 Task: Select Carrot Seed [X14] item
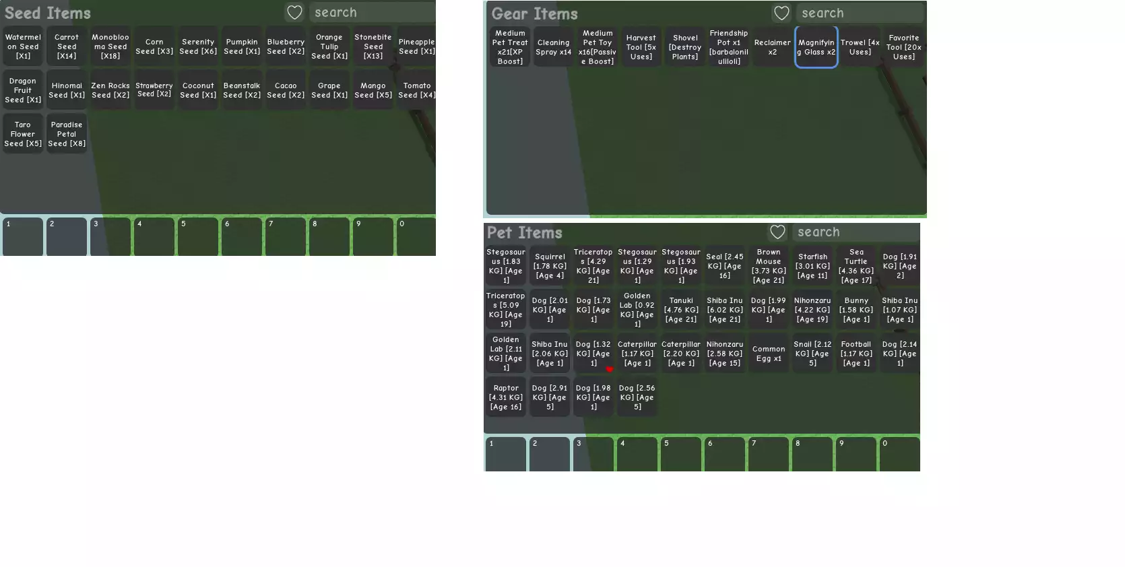[x=67, y=46]
